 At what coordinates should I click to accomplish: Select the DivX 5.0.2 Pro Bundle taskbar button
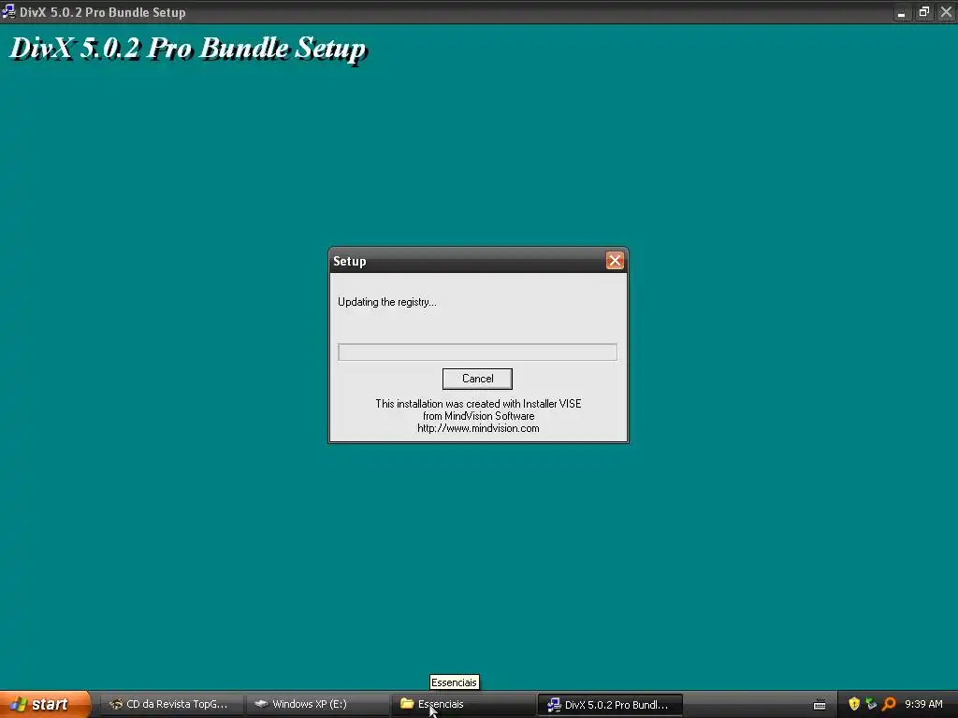point(609,704)
